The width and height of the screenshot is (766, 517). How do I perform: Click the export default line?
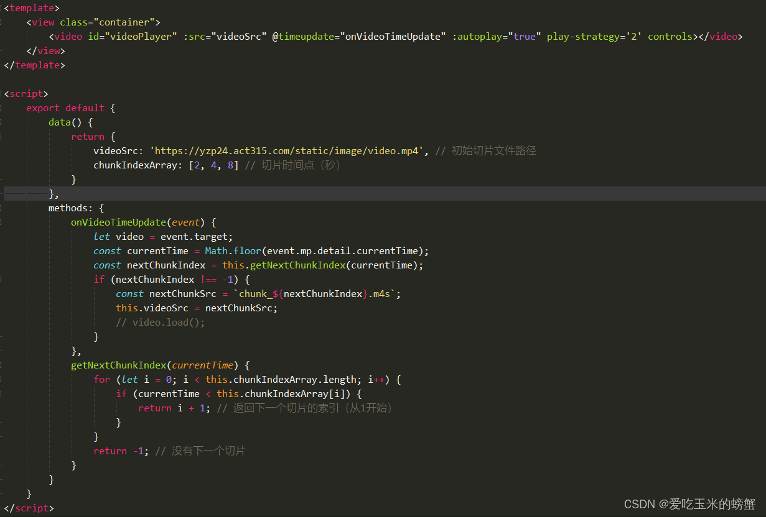click(71, 108)
